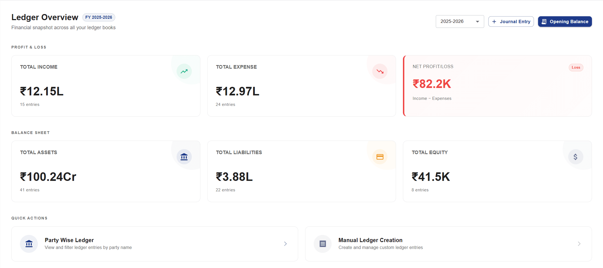
Task: Click the book icon on Opening Balance button
Action: (x=544, y=22)
